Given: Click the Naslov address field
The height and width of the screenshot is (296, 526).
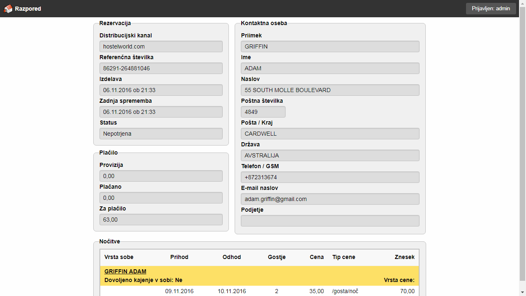Looking at the screenshot, I should [x=330, y=90].
